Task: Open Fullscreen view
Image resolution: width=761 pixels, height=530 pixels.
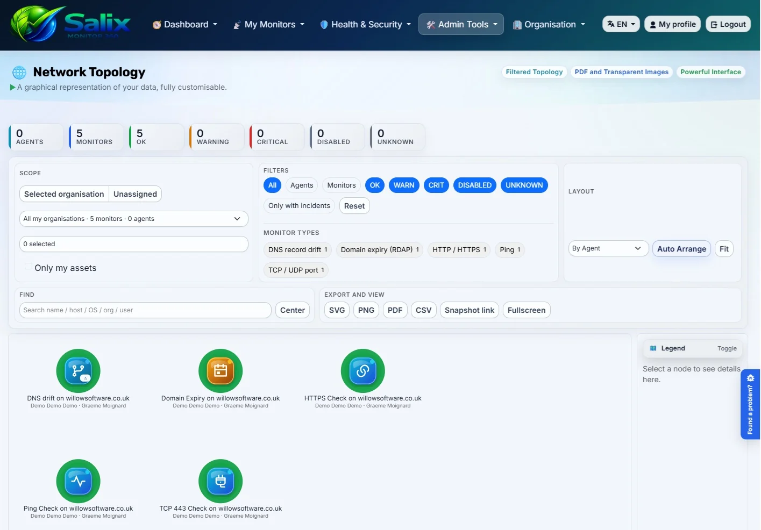Action: [527, 310]
